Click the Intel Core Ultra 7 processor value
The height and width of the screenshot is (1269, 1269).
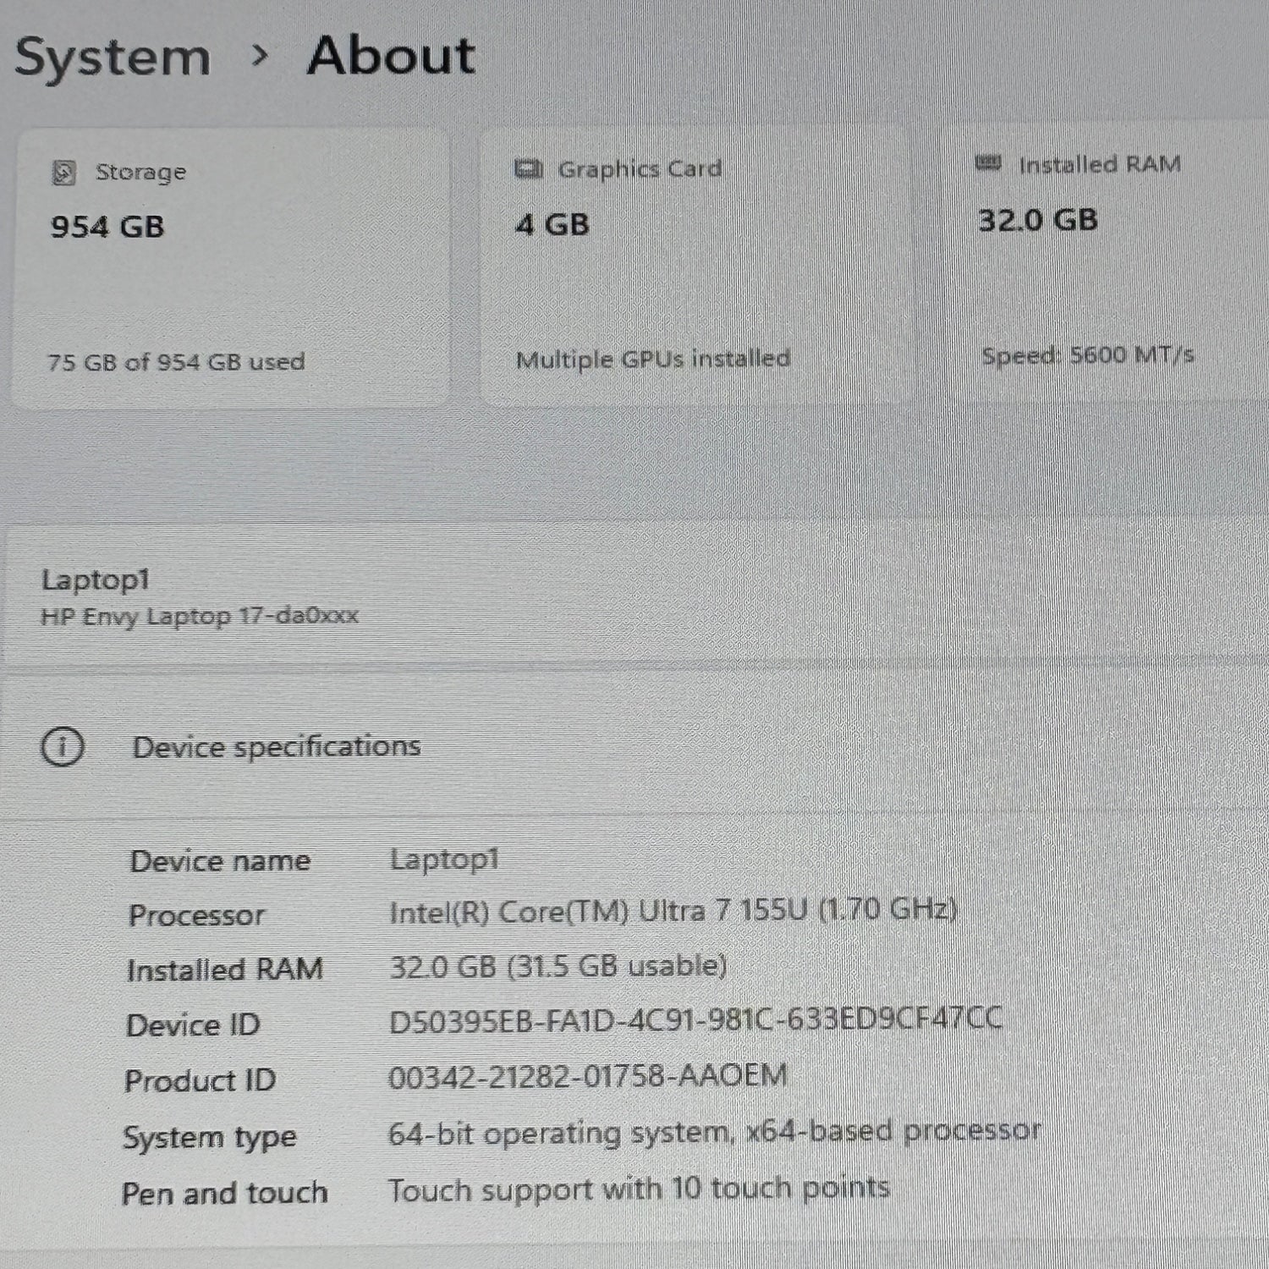[673, 911]
